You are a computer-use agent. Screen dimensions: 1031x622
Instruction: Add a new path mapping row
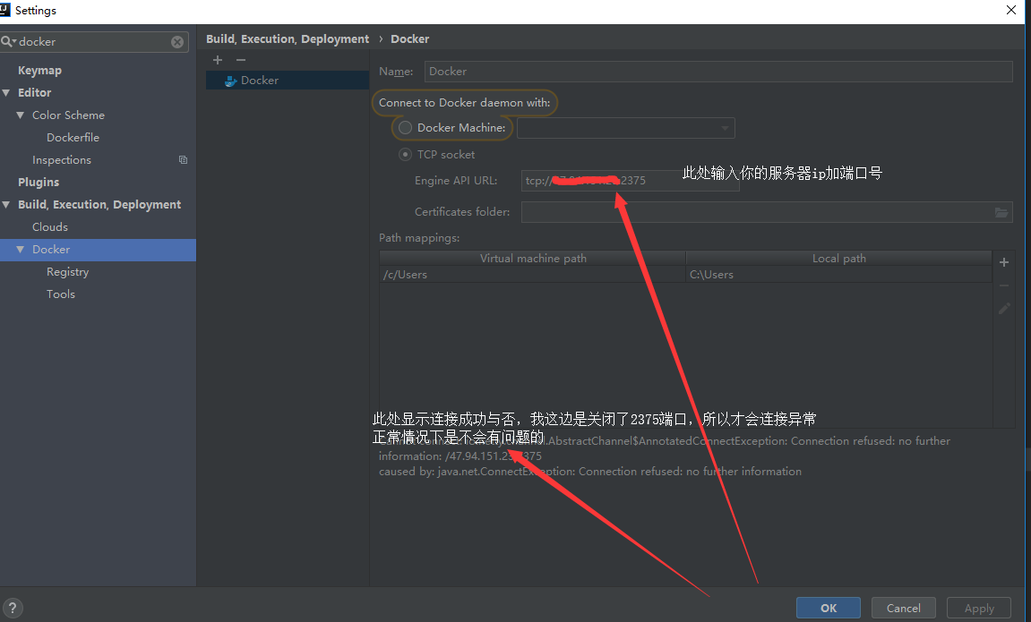point(1004,262)
